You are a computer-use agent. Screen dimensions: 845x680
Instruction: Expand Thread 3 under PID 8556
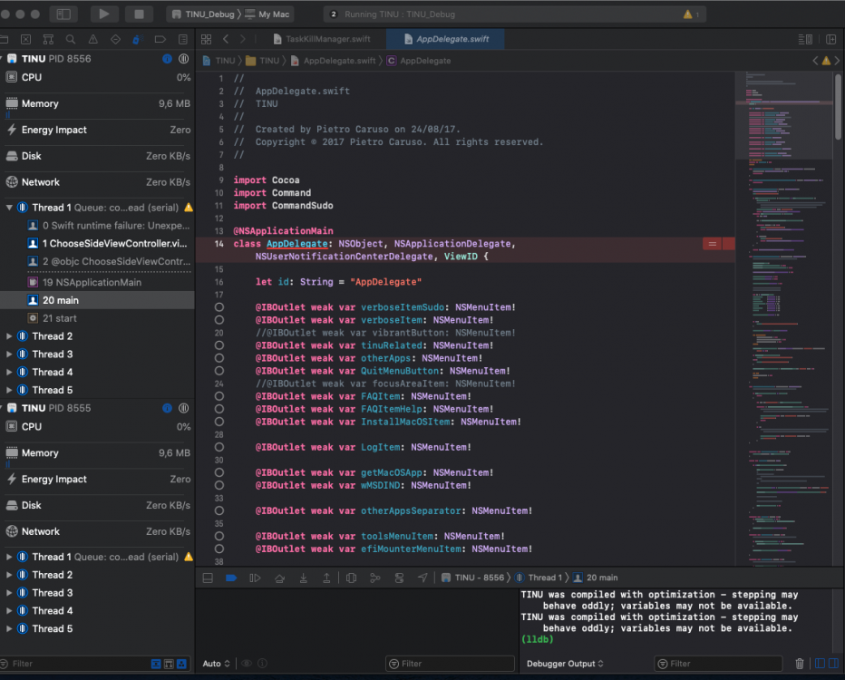pos(9,355)
